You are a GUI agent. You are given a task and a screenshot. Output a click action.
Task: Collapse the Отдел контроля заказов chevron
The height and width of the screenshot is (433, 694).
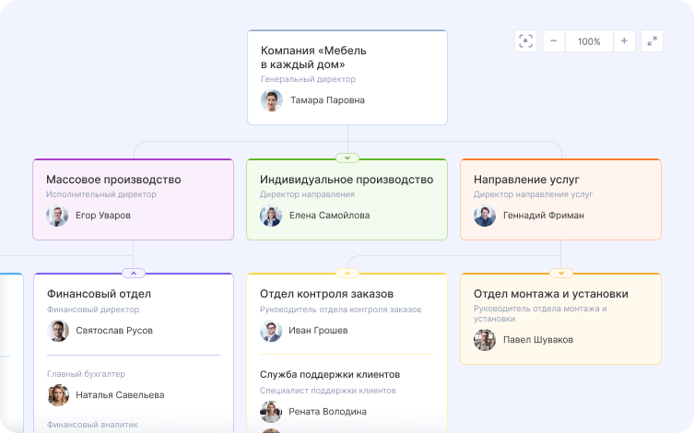pos(347,273)
